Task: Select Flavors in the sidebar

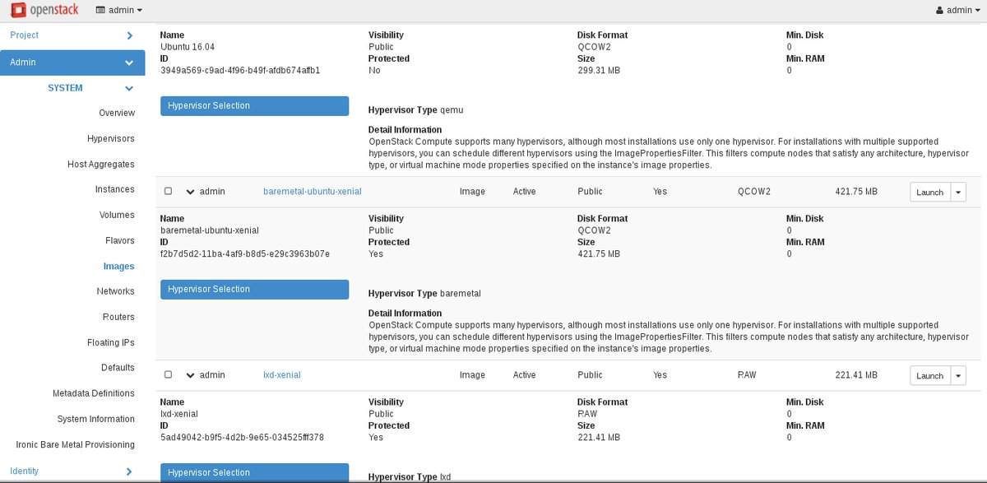Action: [120, 240]
